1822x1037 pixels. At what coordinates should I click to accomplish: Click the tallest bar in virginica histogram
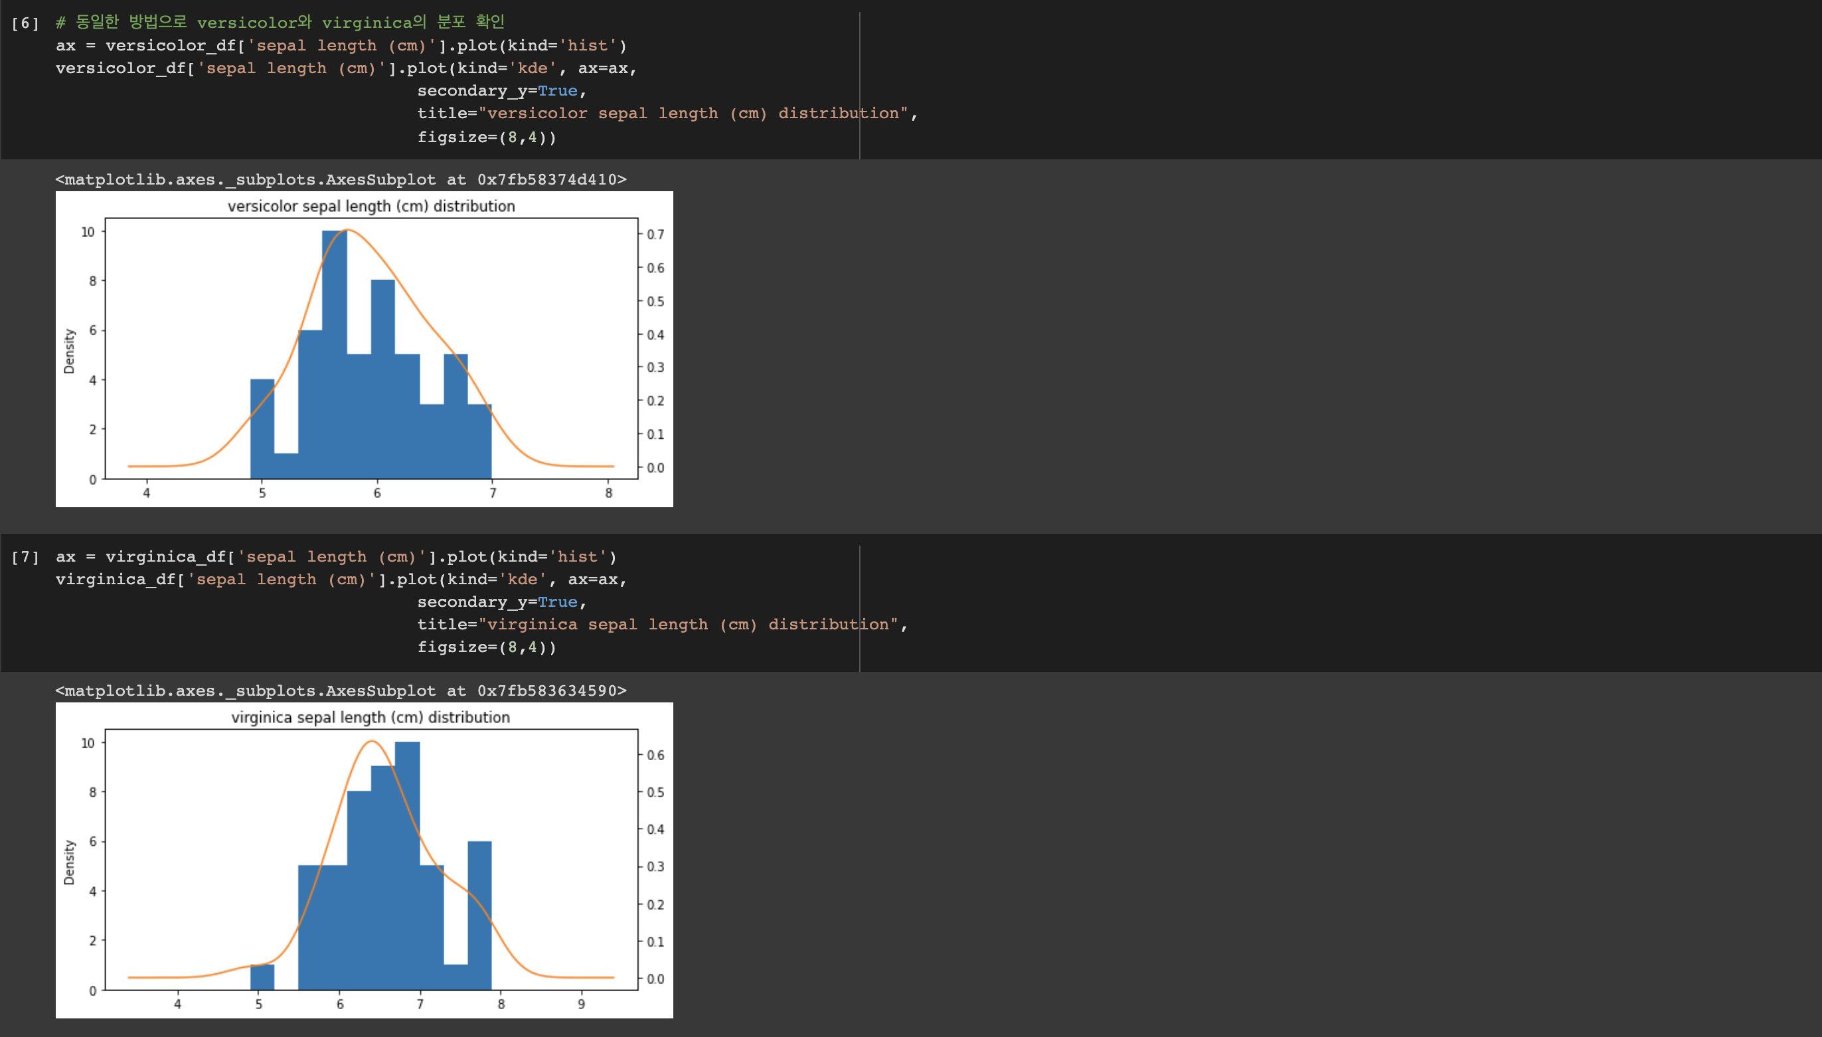coord(407,865)
